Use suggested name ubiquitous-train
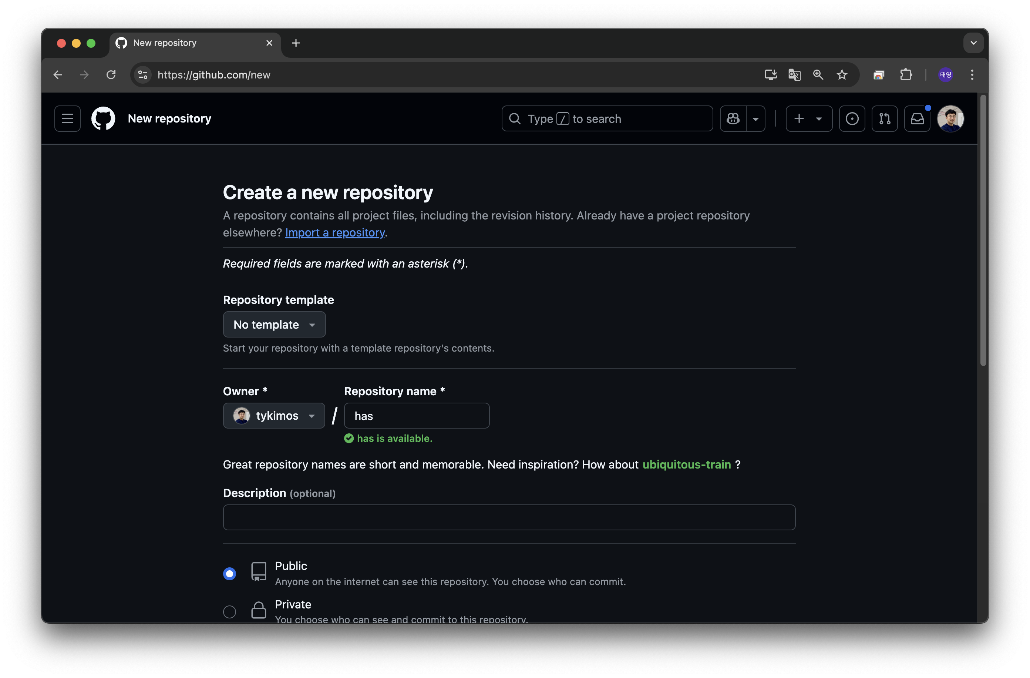The image size is (1030, 678). [x=686, y=464]
